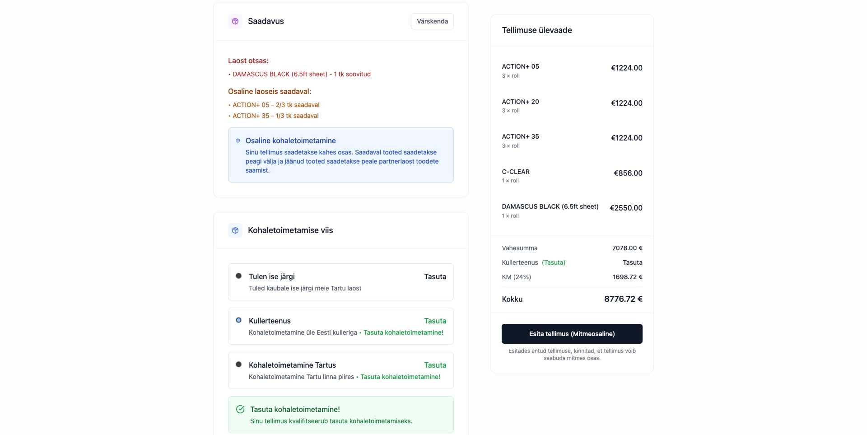The height and width of the screenshot is (435, 867).
Task: Click the €856.00 price
Action: pos(628,173)
